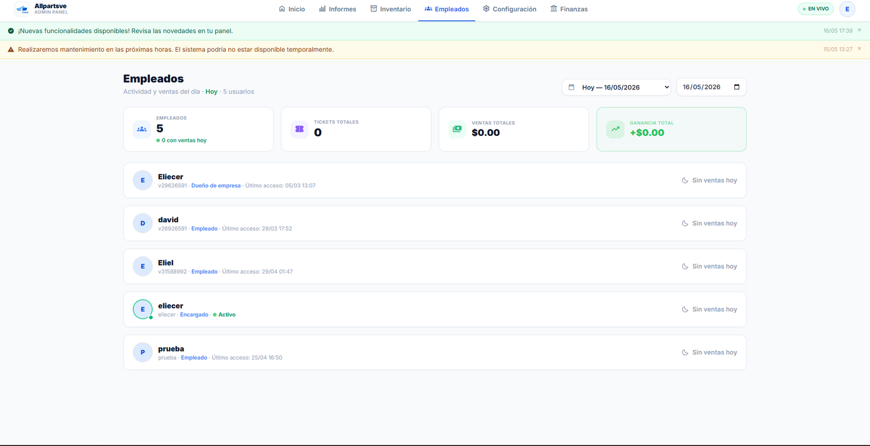
Task: Click the prueba avatar circle
Action: tap(142, 352)
